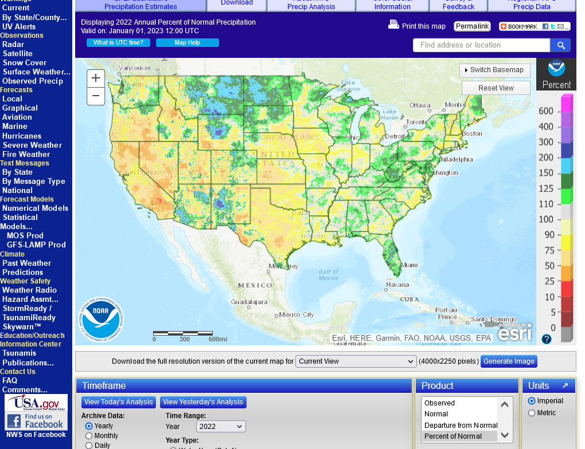
Task: Click the Generate Image button
Action: click(x=509, y=361)
